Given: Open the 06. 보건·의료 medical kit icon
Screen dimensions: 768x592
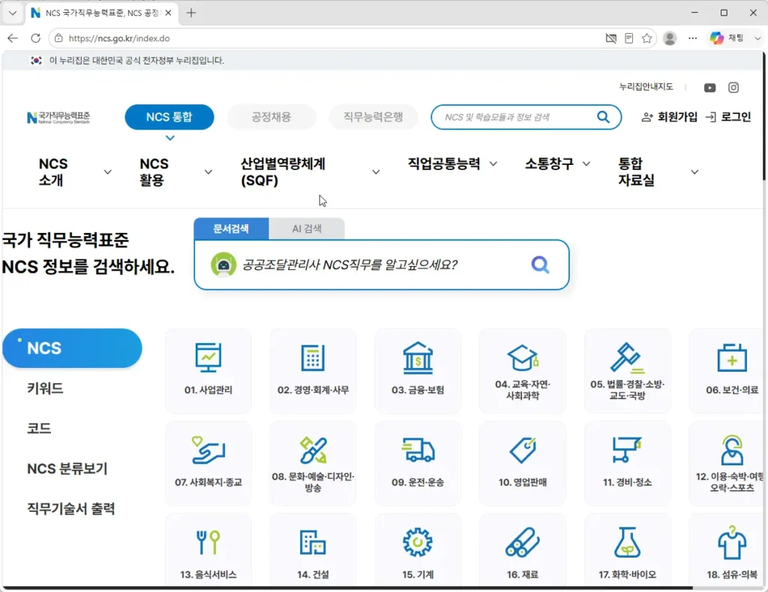Looking at the screenshot, I should point(732,357).
